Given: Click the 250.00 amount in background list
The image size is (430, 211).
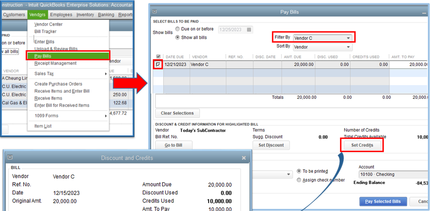Looking at the screenshot, I should [120, 95].
